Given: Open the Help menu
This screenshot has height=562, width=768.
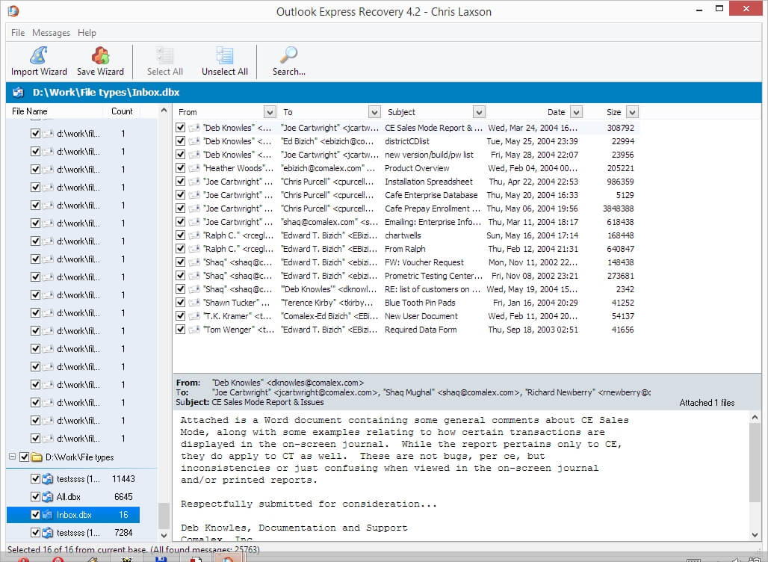Looking at the screenshot, I should (87, 33).
